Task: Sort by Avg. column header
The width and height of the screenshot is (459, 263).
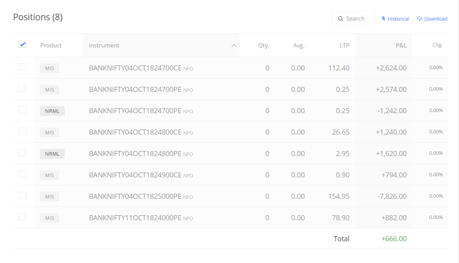Action: pos(299,46)
